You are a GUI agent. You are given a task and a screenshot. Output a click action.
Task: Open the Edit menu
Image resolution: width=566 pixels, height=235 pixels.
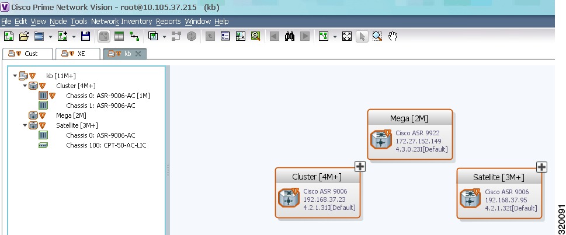pyautogui.click(x=20, y=22)
